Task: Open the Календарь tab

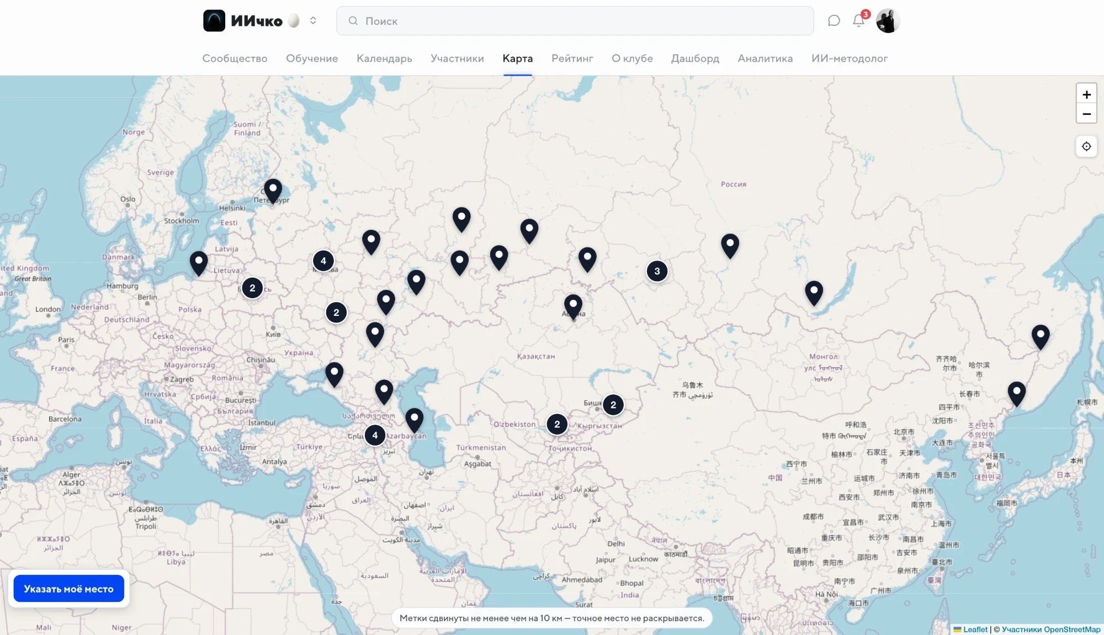Action: click(384, 59)
